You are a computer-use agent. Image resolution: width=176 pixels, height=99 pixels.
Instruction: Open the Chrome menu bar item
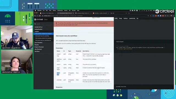point(39,10)
